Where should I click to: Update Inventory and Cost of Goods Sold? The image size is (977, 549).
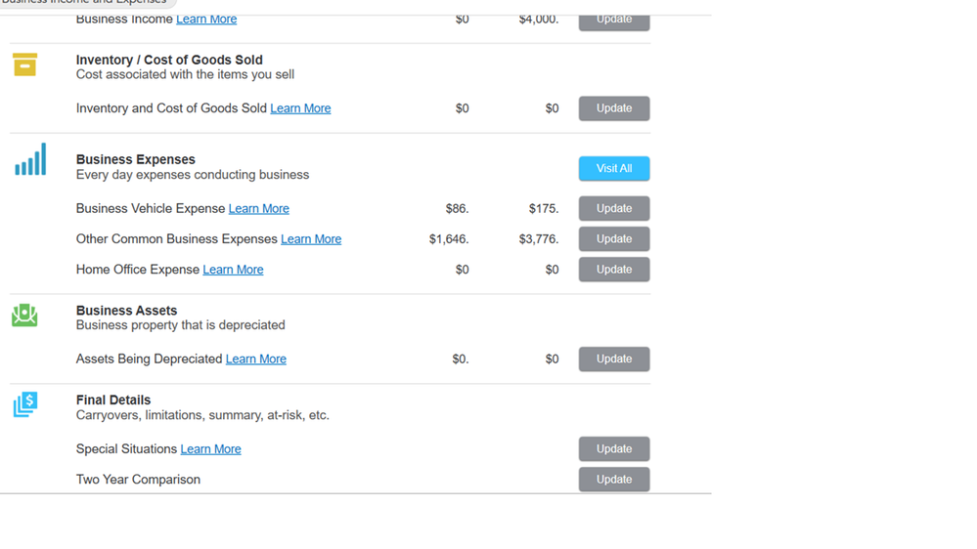pyautogui.click(x=614, y=108)
